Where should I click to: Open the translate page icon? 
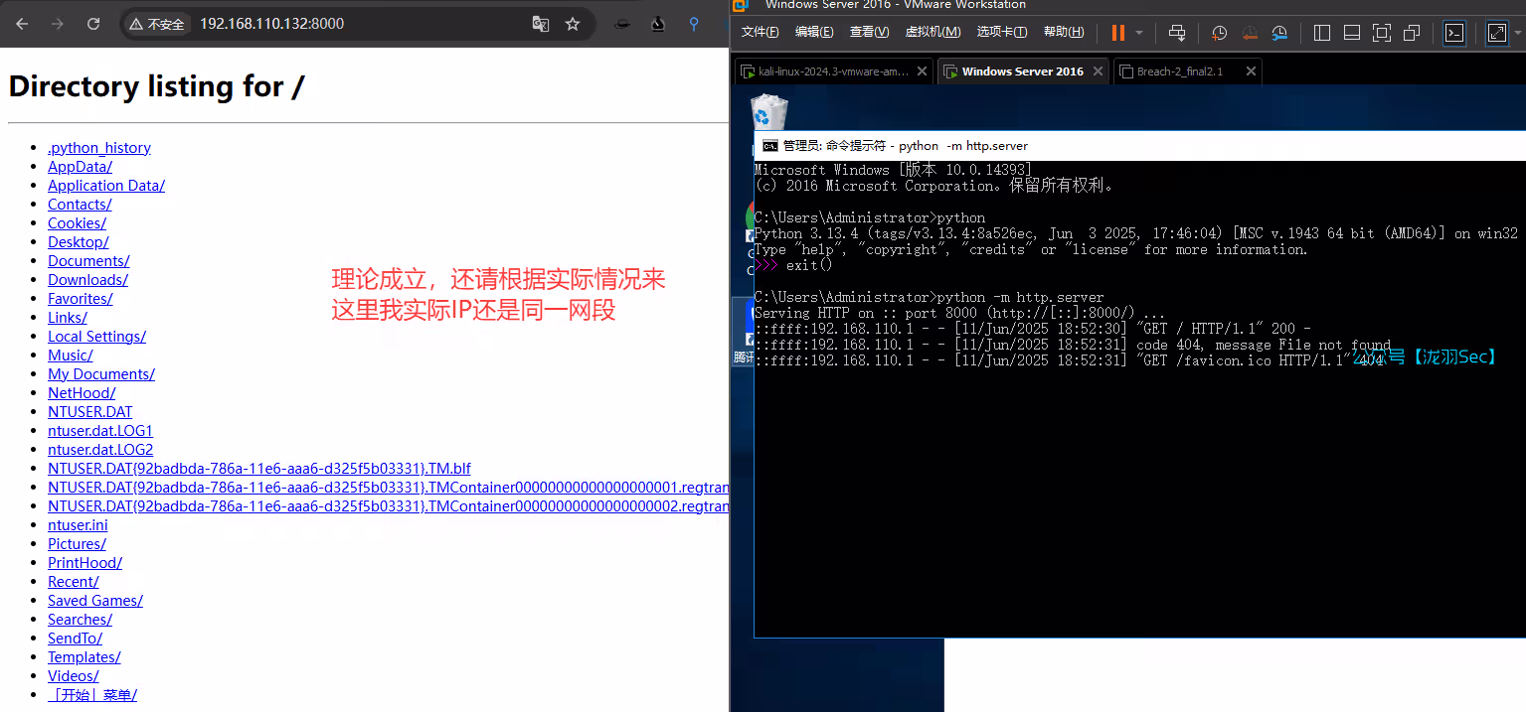point(541,24)
